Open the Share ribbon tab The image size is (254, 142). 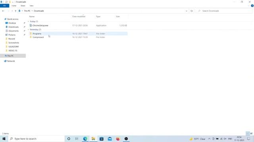tap(23, 6)
